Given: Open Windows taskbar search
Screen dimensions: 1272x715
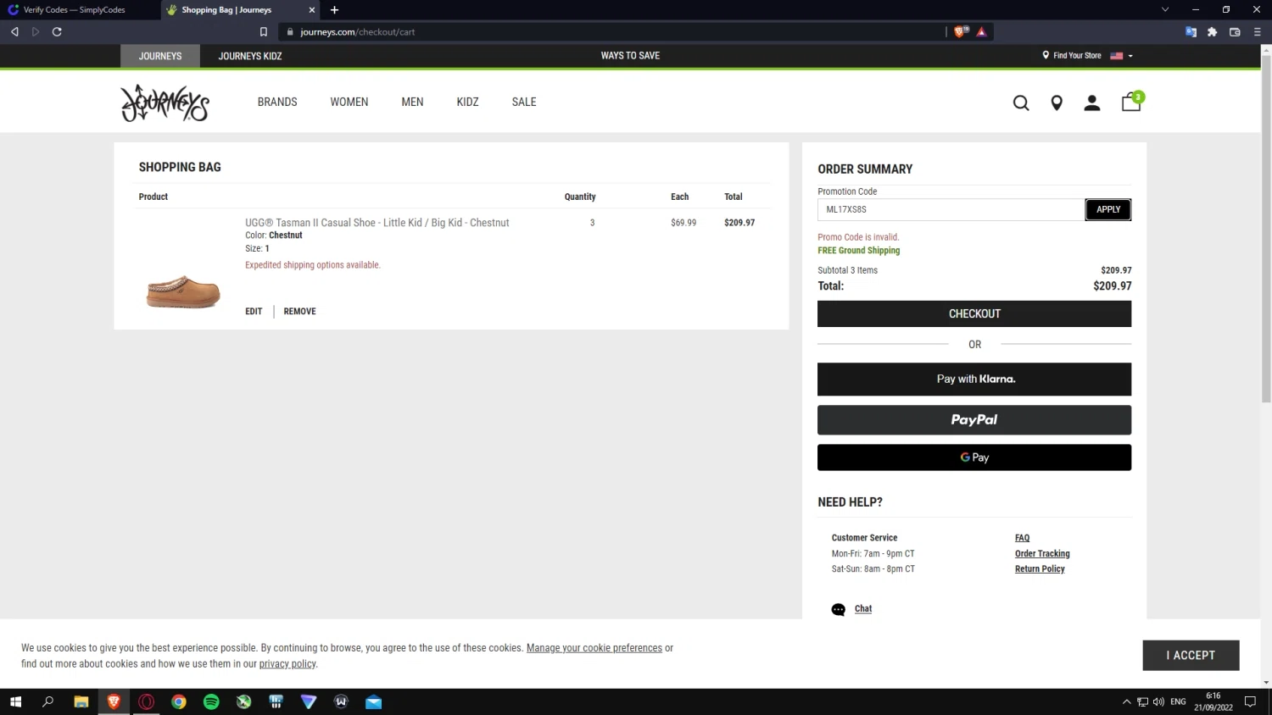Looking at the screenshot, I should point(47,701).
